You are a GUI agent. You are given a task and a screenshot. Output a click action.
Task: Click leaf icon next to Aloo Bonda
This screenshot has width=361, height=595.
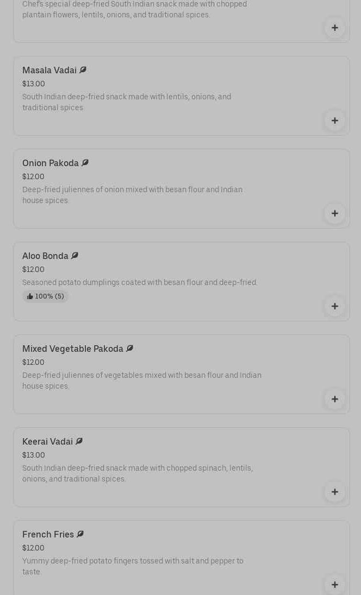pos(74,256)
